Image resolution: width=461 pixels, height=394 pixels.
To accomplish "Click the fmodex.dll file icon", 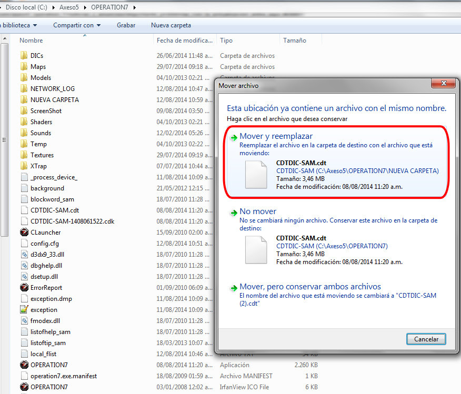I will point(24,320).
